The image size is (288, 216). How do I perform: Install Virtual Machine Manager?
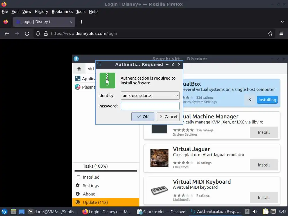click(x=264, y=132)
